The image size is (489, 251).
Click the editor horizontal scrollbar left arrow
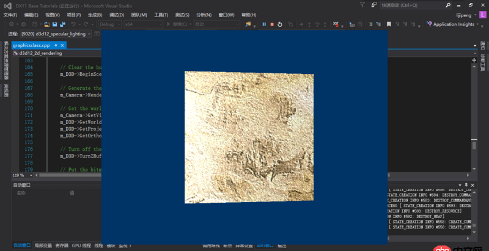(37, 175)
